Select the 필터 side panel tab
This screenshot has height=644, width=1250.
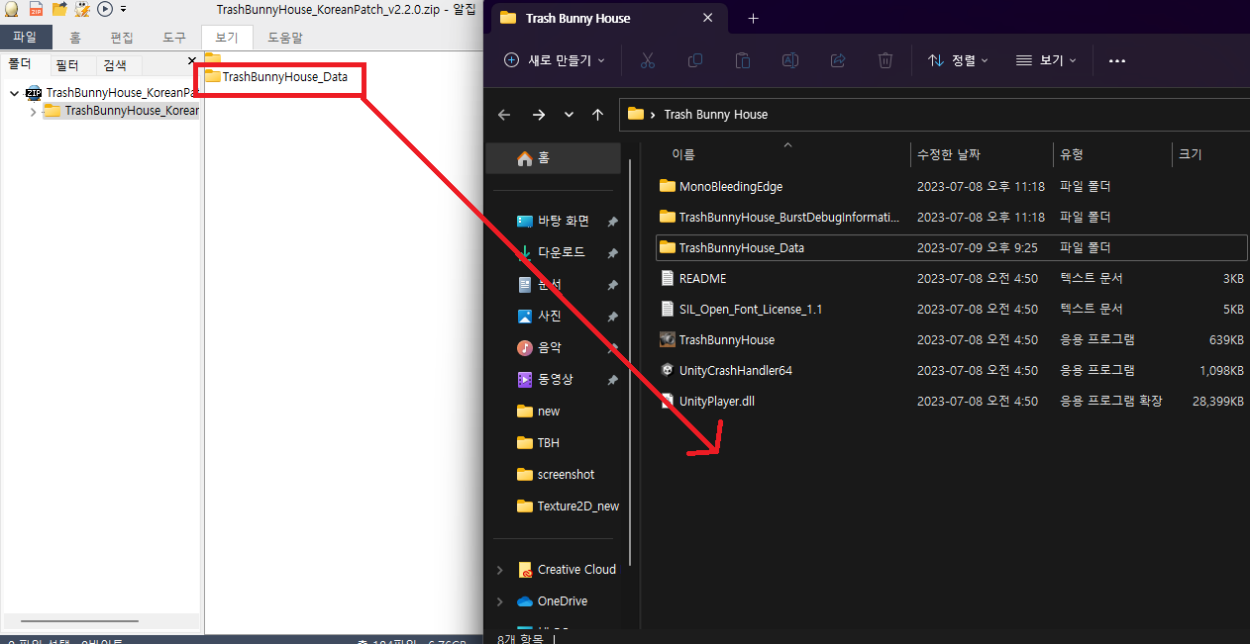[67, 65]
